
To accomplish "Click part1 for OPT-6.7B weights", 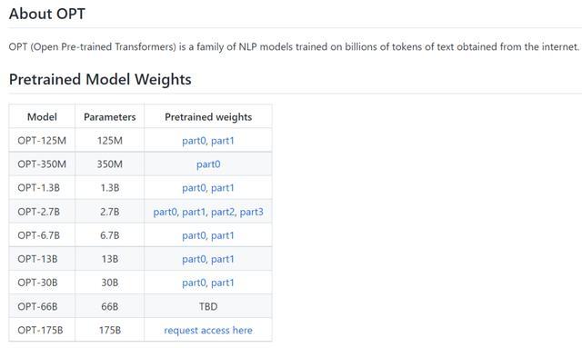I will pos(222,235).
